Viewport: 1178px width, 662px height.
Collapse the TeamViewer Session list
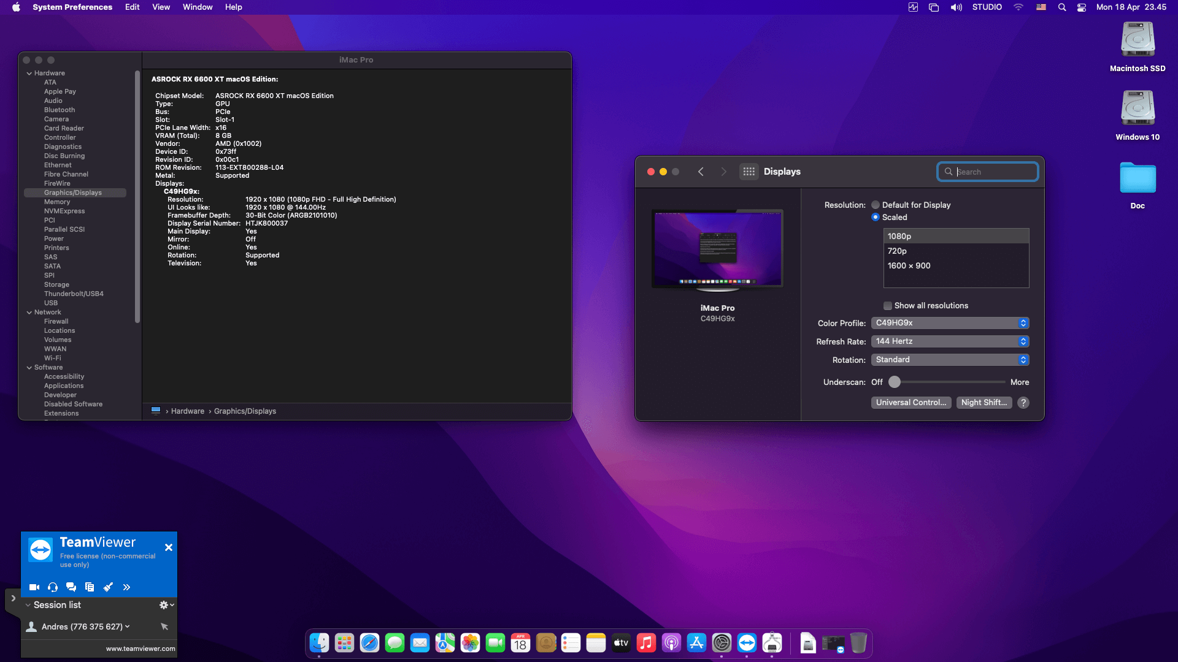coord(28,605)
